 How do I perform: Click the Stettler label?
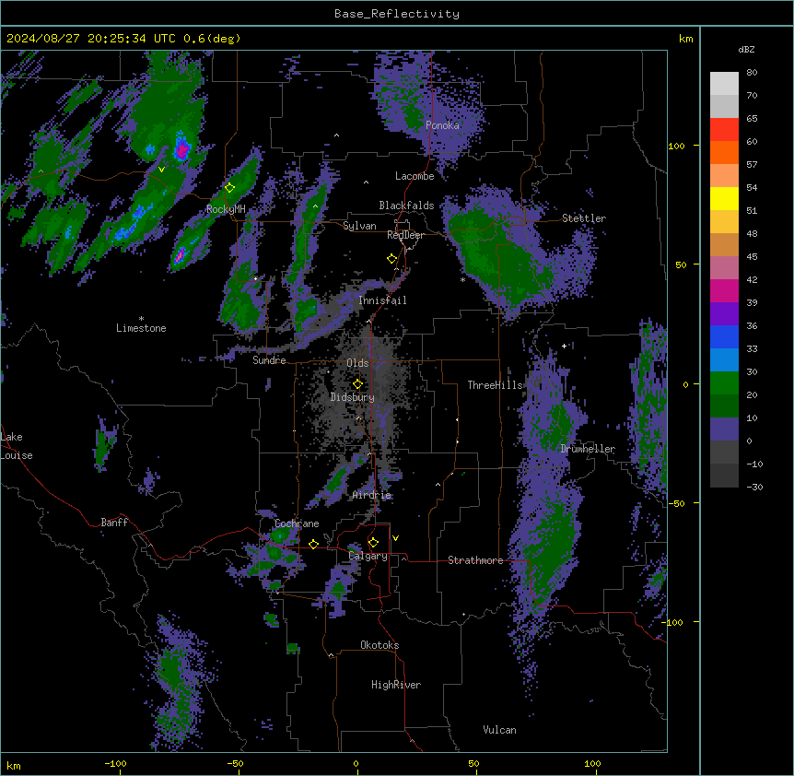(584, 218)
